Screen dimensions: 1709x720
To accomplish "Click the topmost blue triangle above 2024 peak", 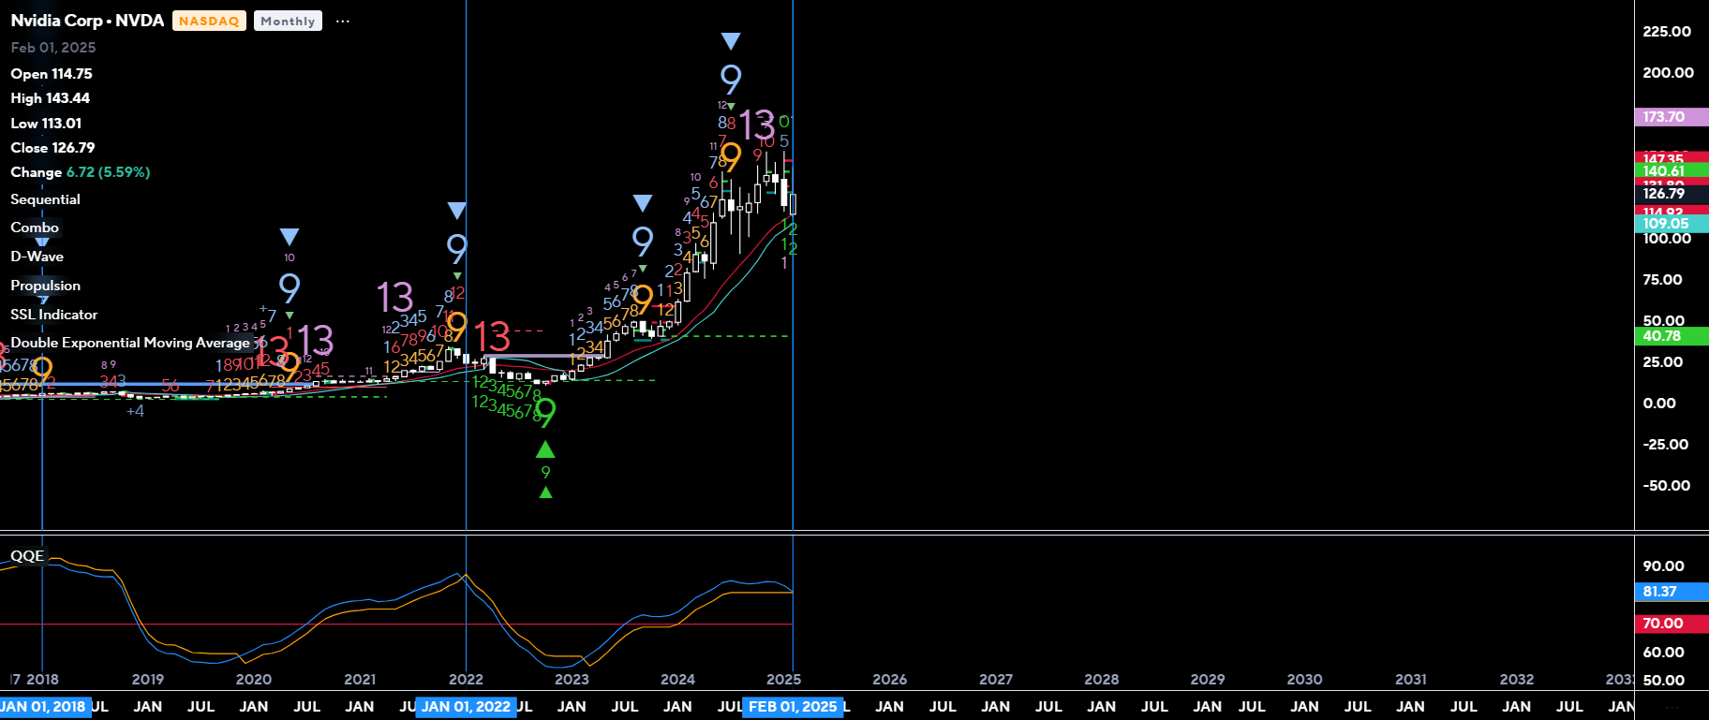I will point(731,41).
